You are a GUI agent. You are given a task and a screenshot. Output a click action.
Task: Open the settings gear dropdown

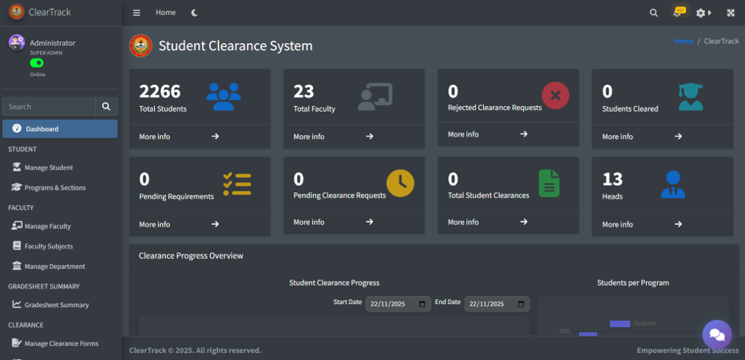click(703, 13)
